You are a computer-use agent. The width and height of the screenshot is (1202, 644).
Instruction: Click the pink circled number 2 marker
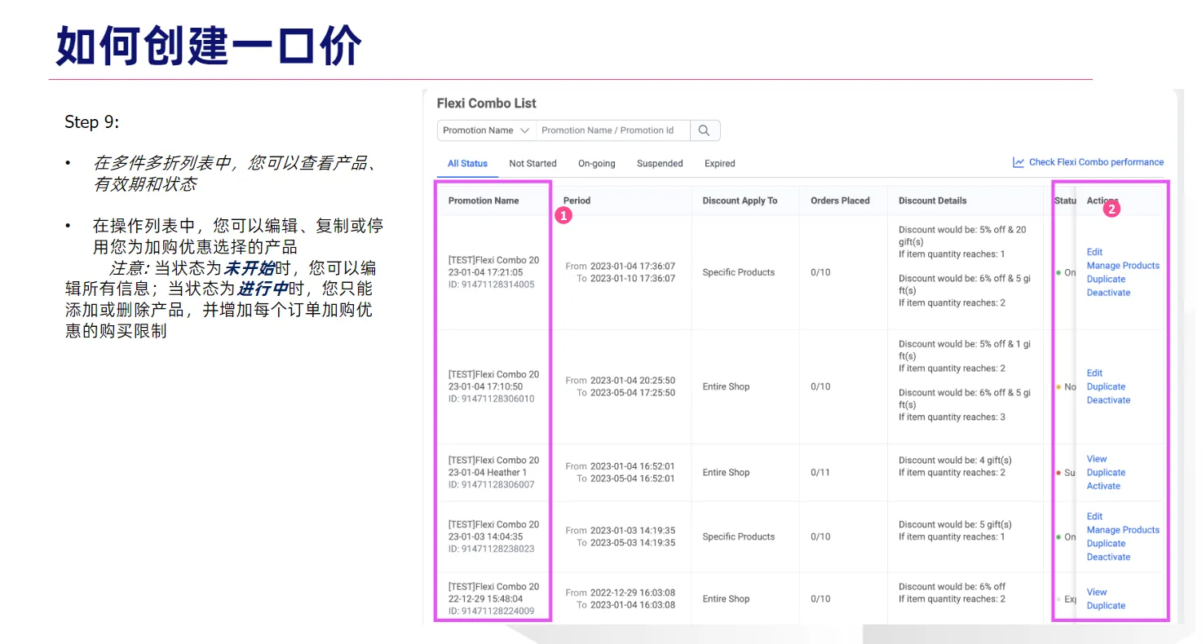click(x=1111, y=208)
